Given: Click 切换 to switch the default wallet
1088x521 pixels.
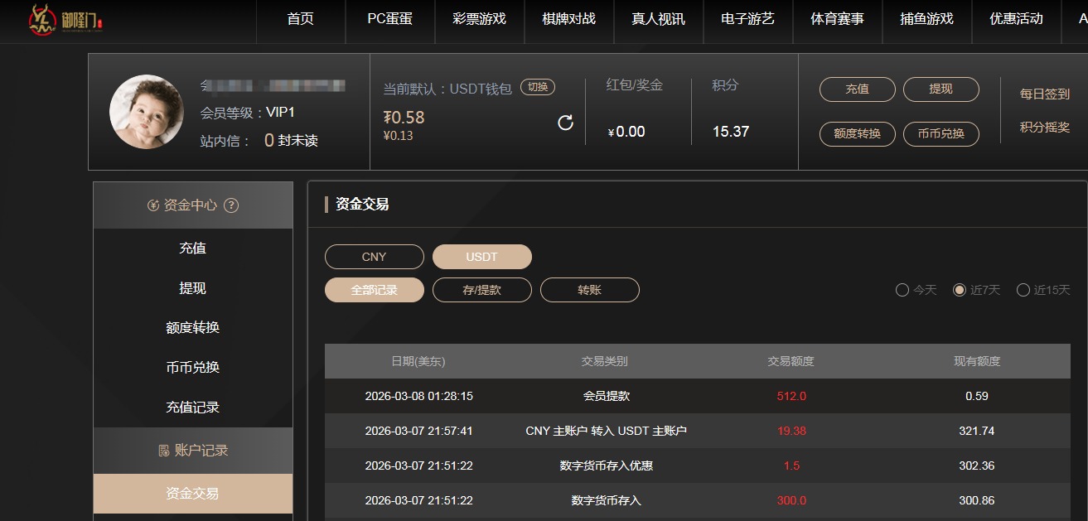Looking at the screenshot, I should pyautogui.click(x=538, y=85).
